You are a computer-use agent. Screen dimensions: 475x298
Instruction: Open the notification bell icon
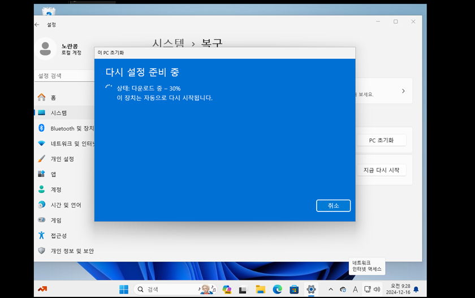pos(416,290)
